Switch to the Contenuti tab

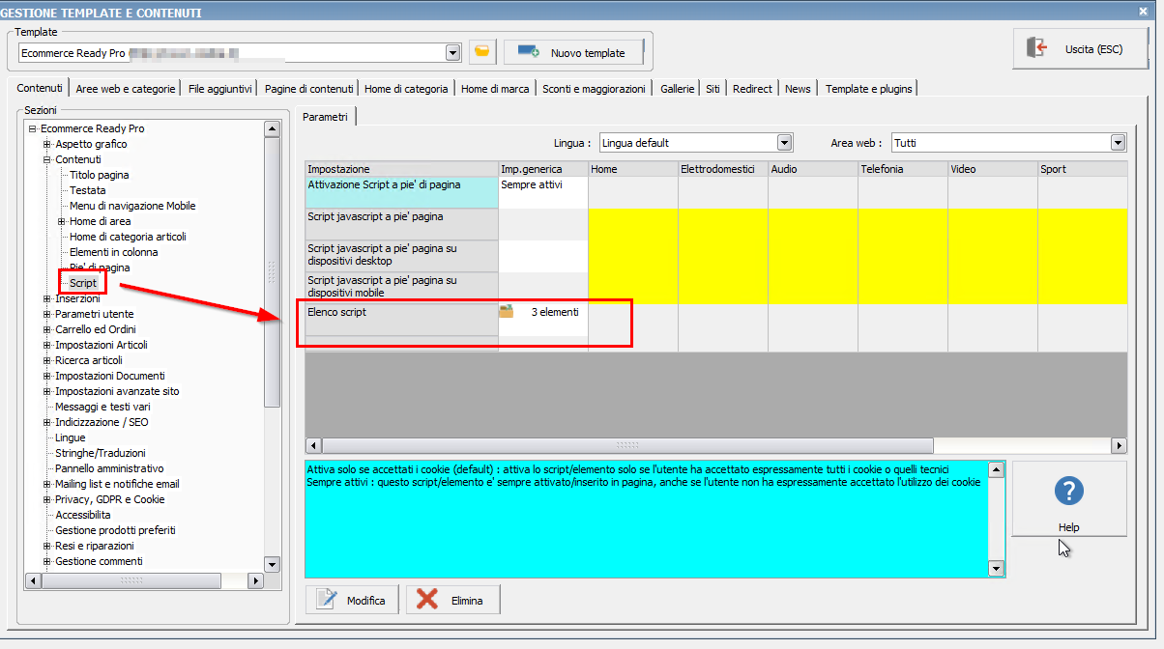40,88
